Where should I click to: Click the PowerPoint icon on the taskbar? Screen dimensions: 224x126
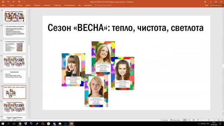coord(71,124)
